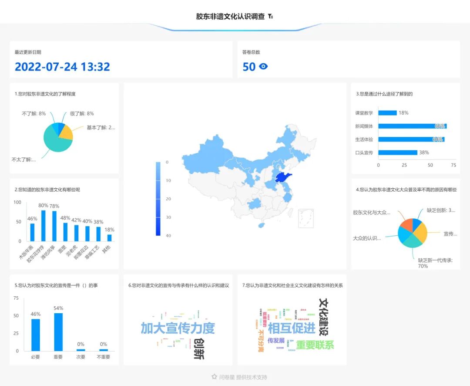Click the date text 2022-07-24 13:32
470x386 pixels.
[x=63, y=67]
